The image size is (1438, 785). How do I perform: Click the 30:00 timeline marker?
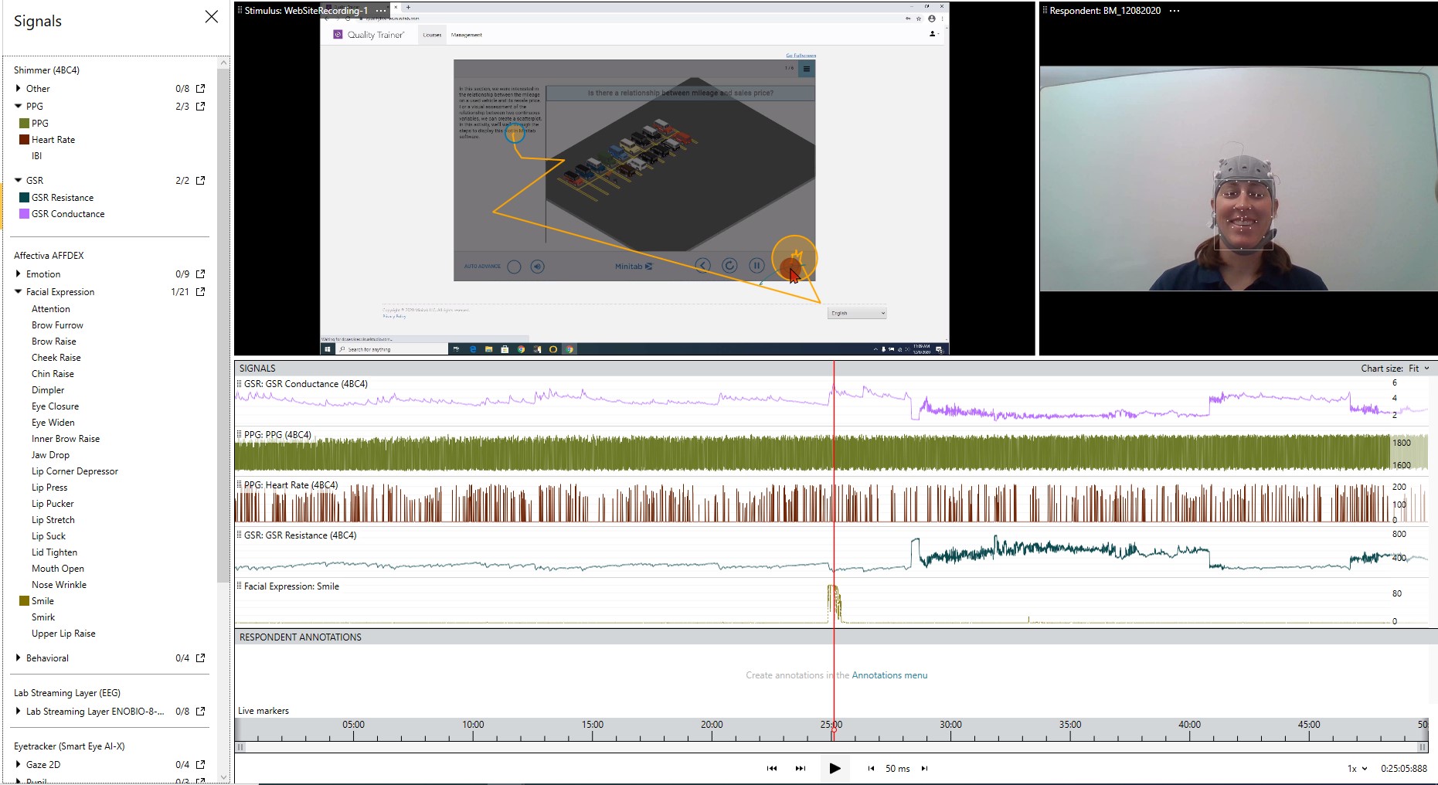950,725
